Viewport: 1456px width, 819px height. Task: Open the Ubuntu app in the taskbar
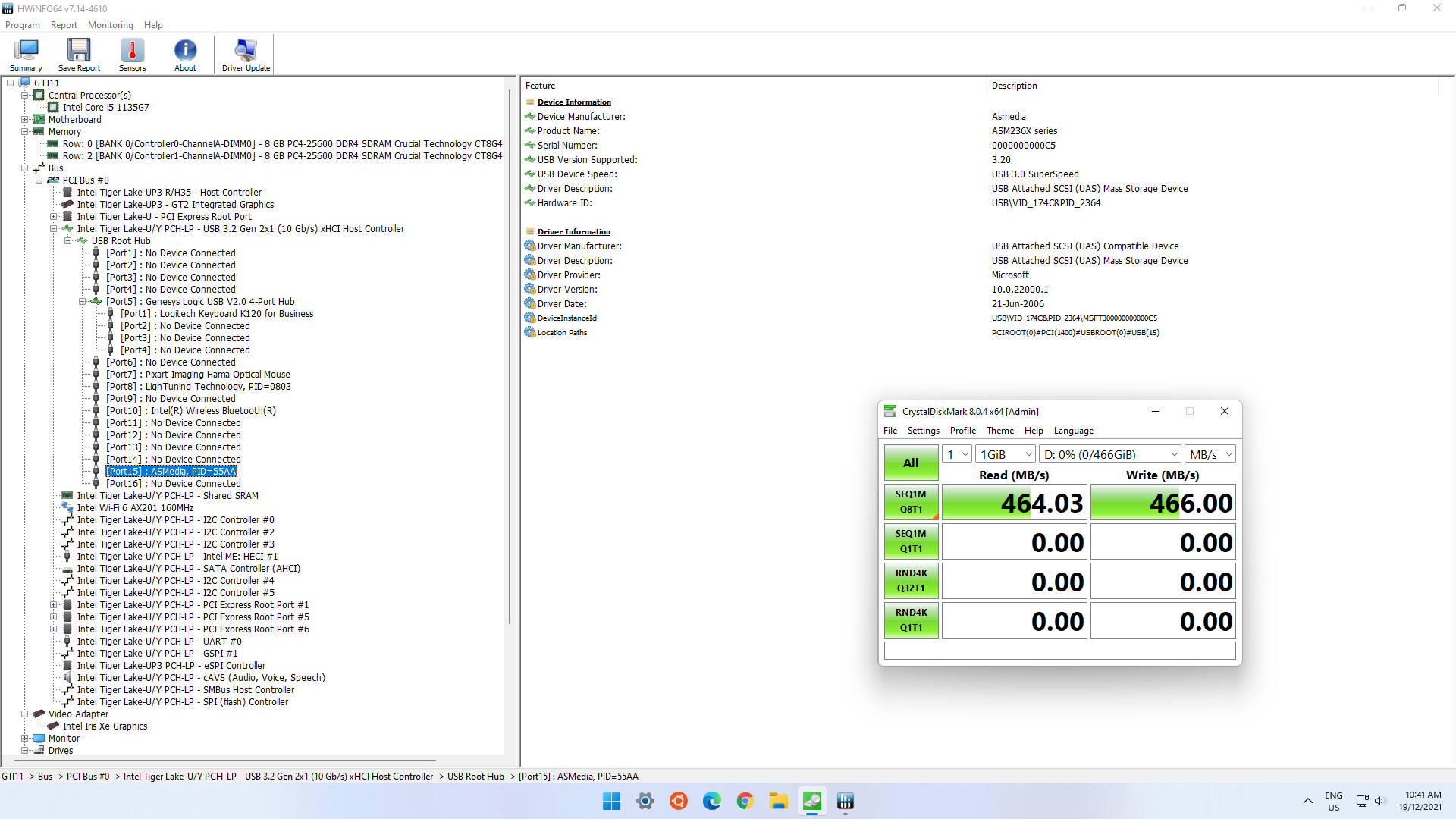point(678,801)
